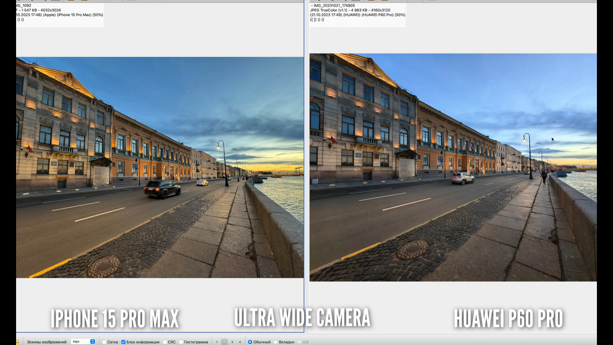Click the Huawei P60 Pro street photo
The width and height of the screenshot is (613, 345).
[453, 168]
